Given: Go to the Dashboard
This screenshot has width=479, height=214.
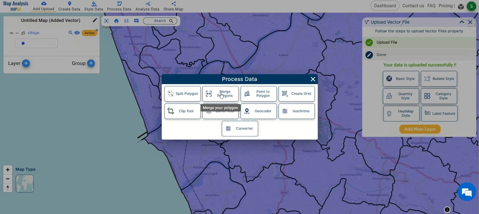Looking at the screenshot, I should coord(385,6).
